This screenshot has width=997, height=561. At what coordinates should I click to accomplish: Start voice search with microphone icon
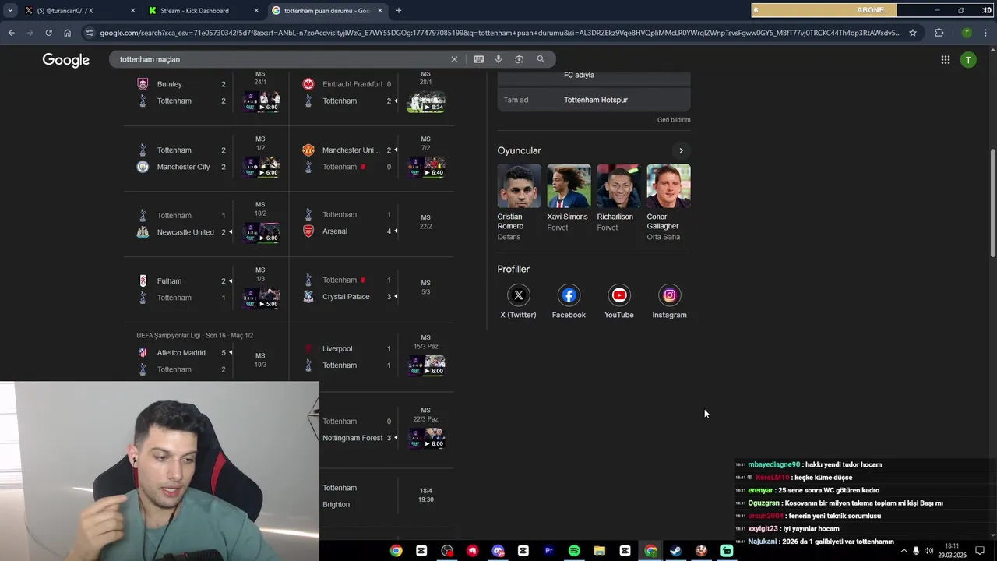[x=498, y=59]
